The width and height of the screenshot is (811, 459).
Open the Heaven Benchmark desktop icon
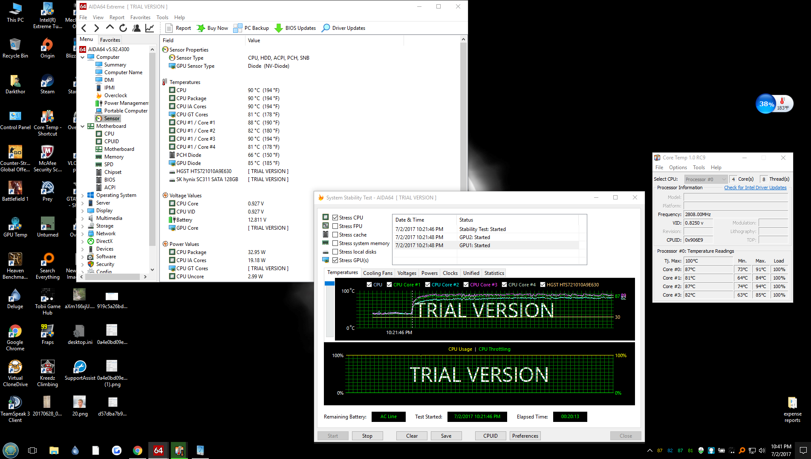point(15,266)
